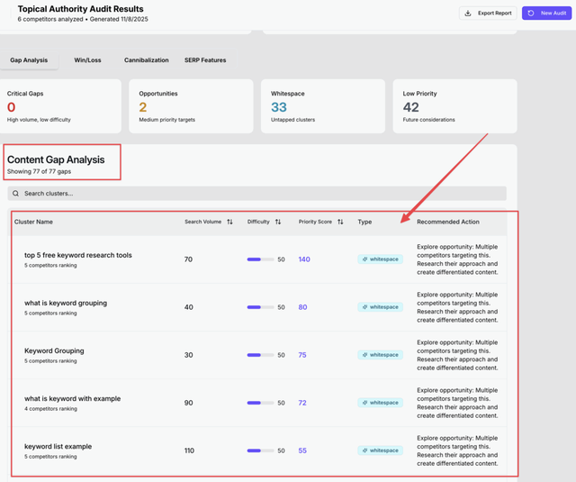Click whitespace badge for keyword list example
Screen dimensions: 576x482
tap(380, 450)
